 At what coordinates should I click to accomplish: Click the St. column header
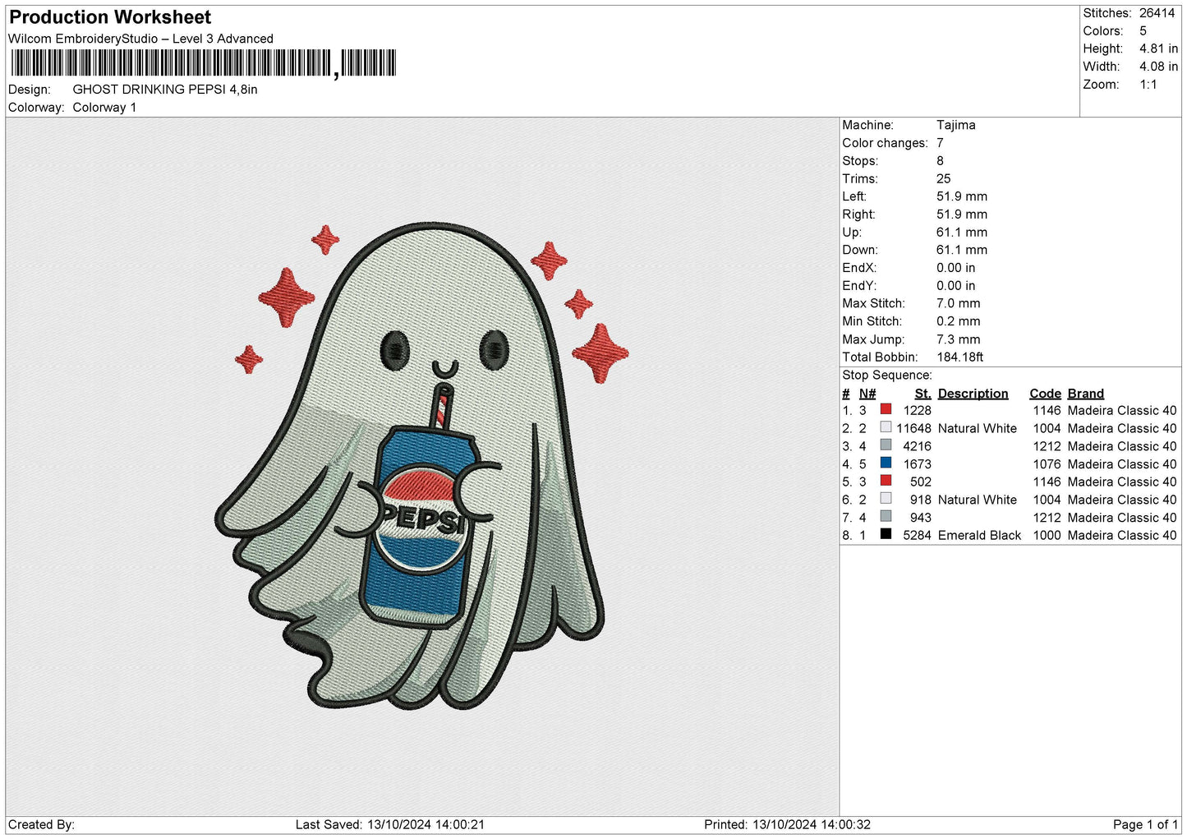pyautogui.click(x=923, y=394)
